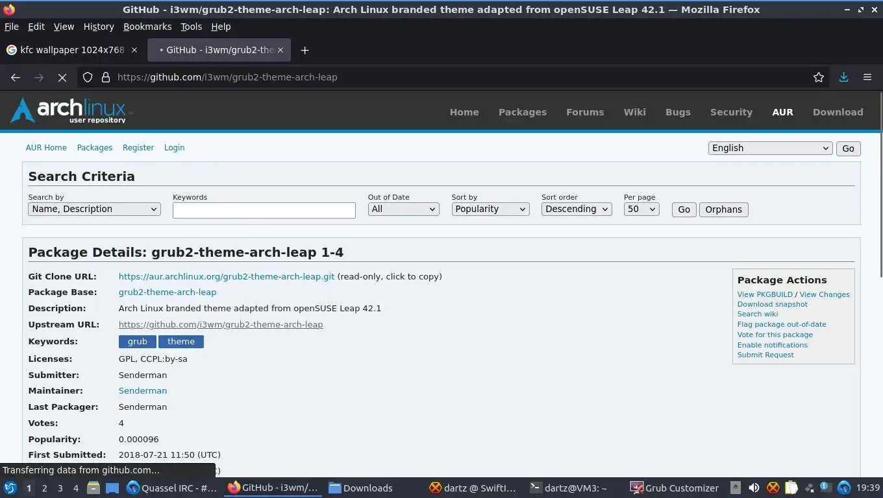Click the Keywords search field
This screenshot has width=883, height=498.
coord(264,210)
